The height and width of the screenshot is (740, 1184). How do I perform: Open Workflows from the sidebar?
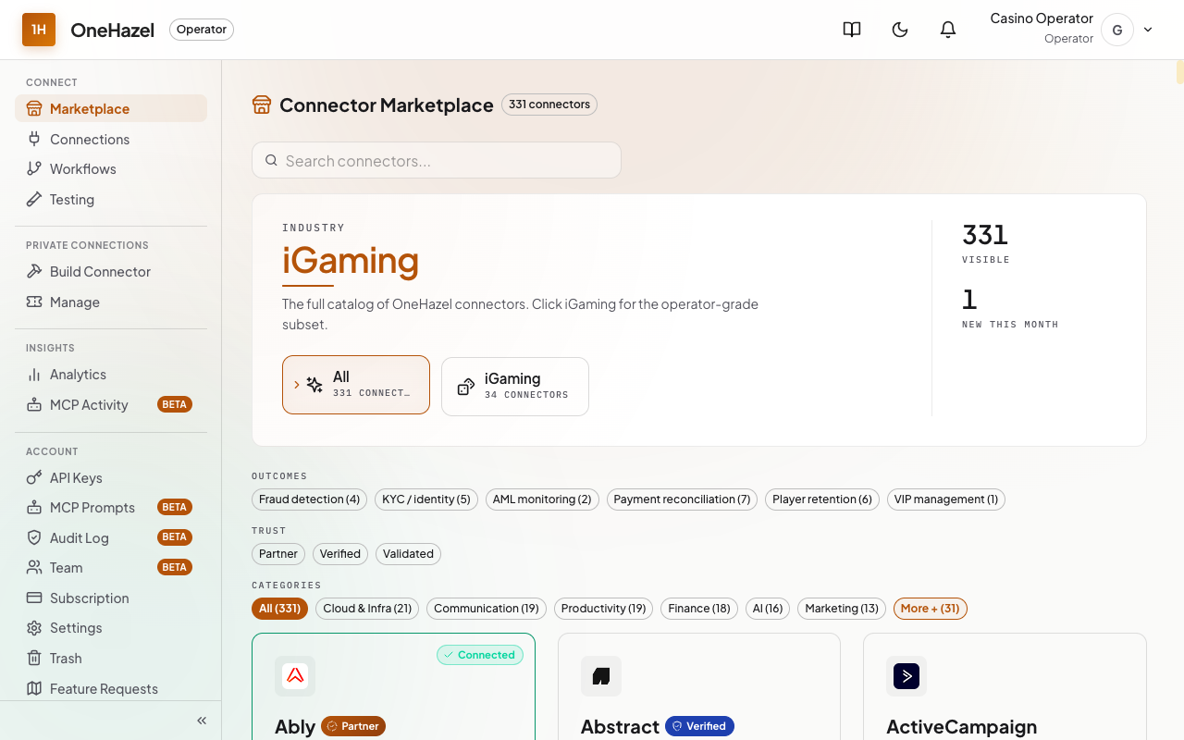(111, 168)
